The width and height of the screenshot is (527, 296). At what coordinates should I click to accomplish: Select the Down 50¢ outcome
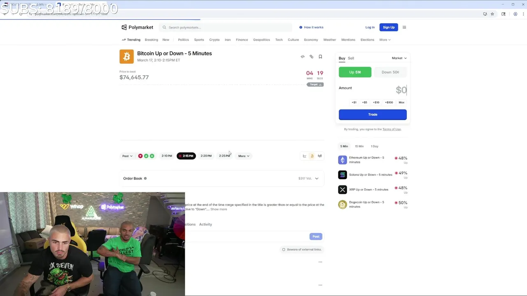pos(390,72)
